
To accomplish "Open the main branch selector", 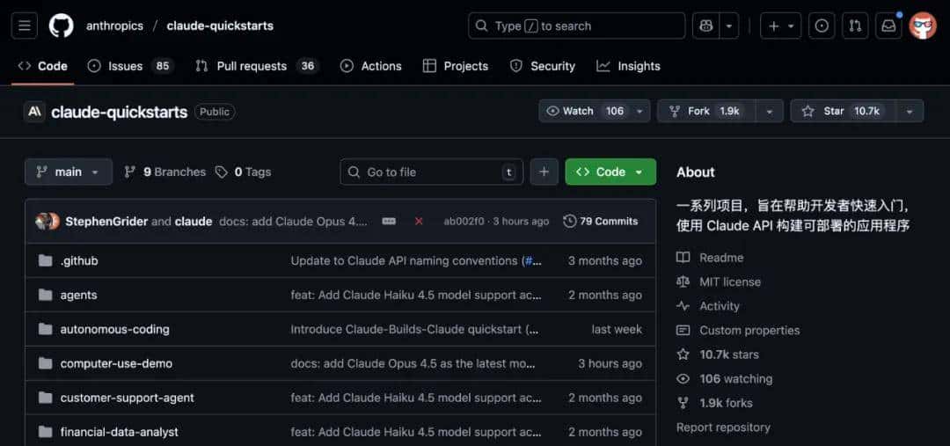I will pyautogui.click(x=69, y=172).
